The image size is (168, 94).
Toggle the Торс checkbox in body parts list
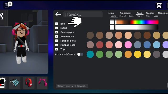point(56,49)
